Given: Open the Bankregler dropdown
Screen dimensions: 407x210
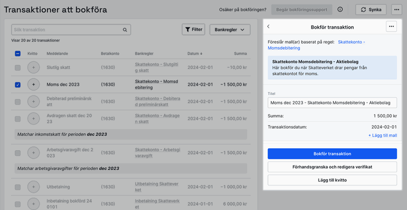Looking at the screenshot, I should click(230, 30).
